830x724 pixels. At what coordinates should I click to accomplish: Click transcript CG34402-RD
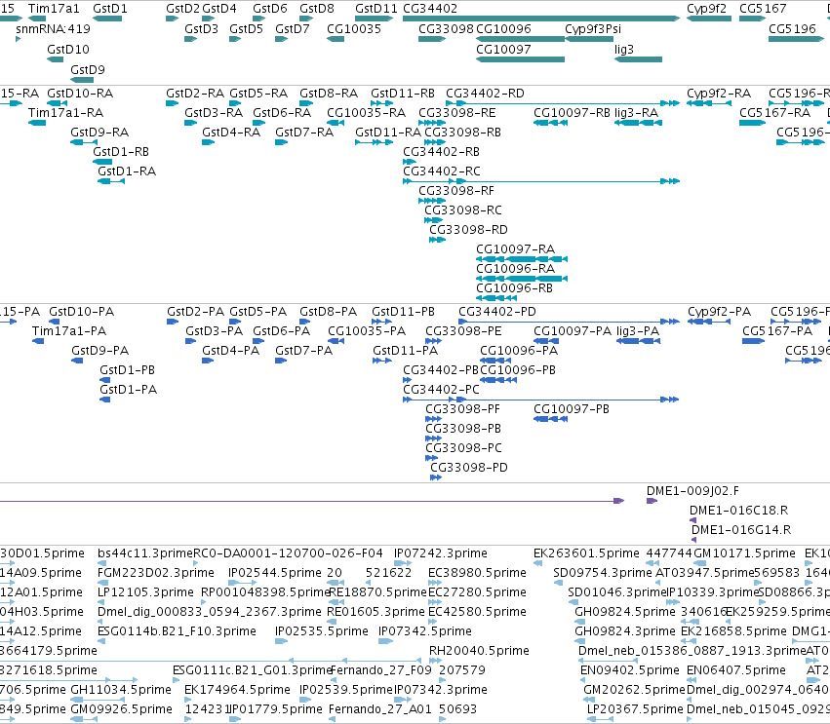563,103
